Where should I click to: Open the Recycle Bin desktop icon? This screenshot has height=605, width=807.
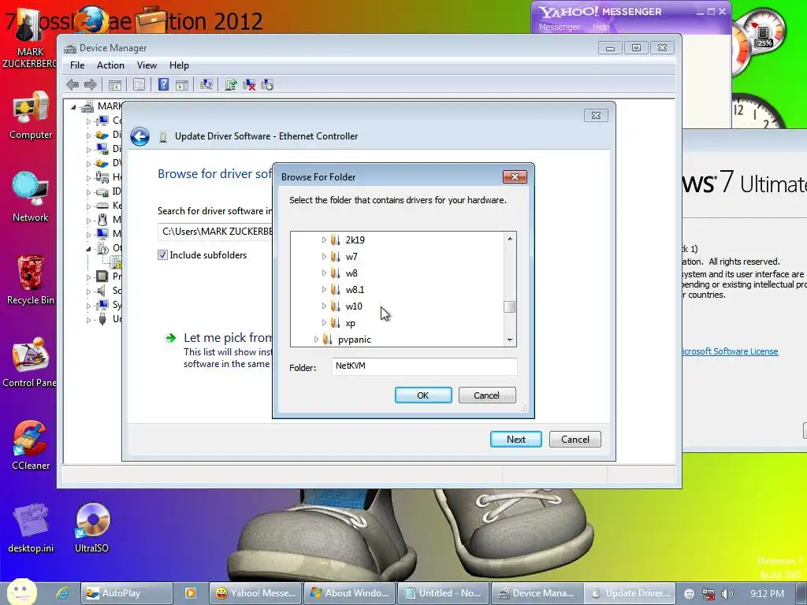(x=31, y=280)
